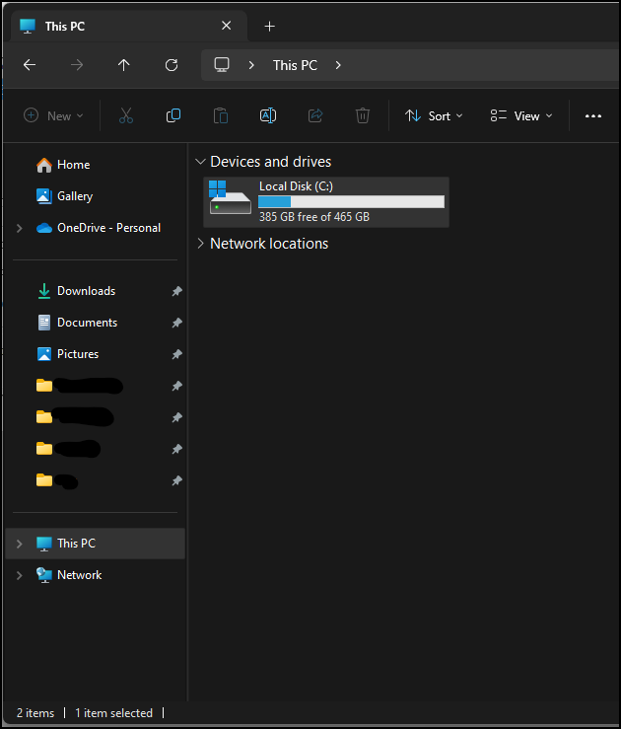Image resolution: width=621 pixels, height=729 pixels.
Task: Click Devices and drives header text
Action: tap(270, 162)
